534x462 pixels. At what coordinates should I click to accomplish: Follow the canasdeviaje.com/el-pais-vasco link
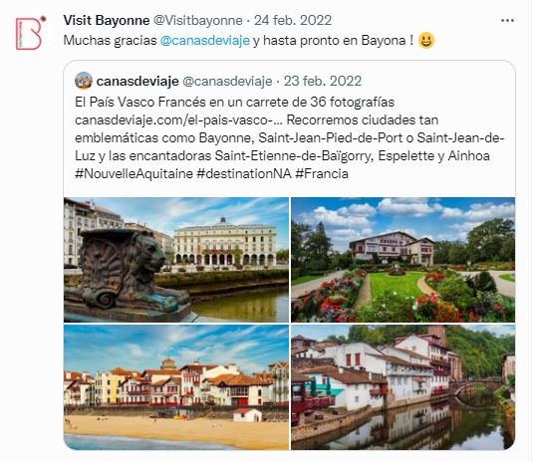178,120
